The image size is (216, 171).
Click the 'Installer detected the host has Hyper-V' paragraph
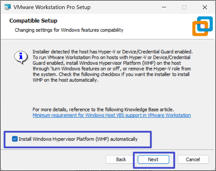tap(111, 51)
